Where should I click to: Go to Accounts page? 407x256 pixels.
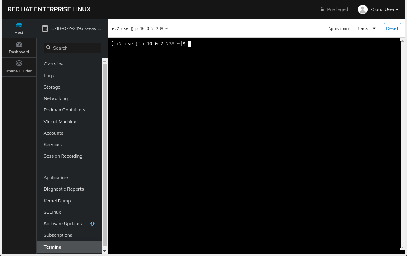pos(53,133)
